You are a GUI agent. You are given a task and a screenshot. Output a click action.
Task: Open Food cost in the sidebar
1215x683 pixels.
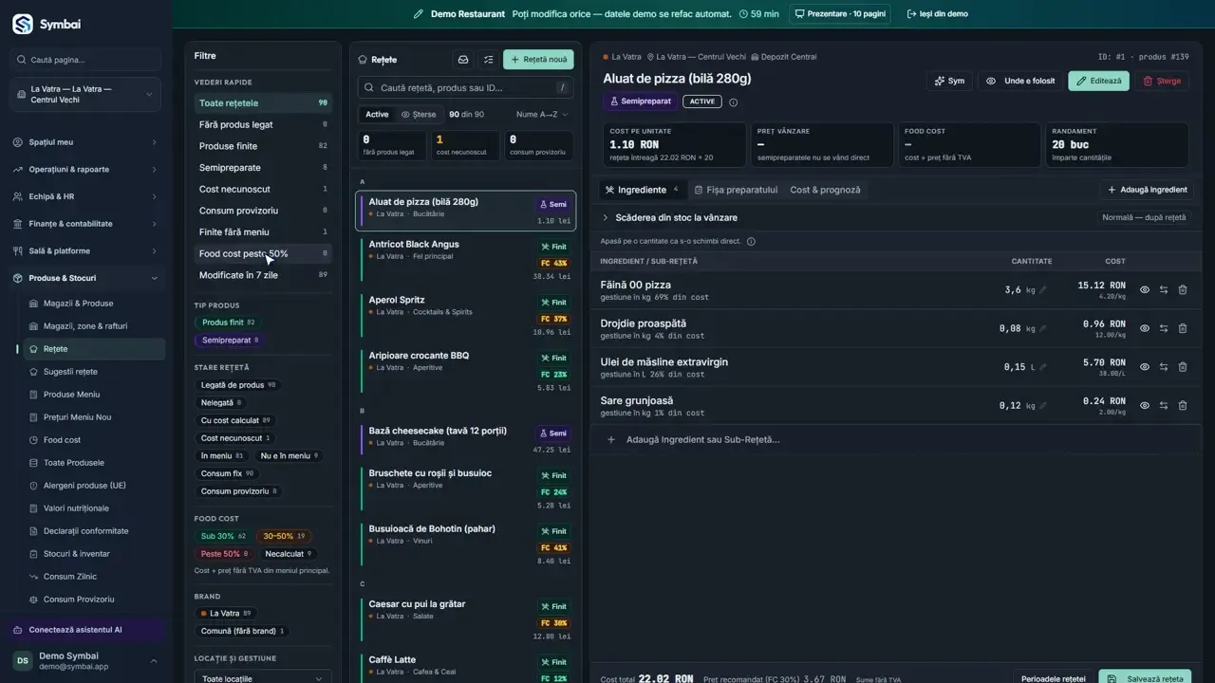pos(62,440)
